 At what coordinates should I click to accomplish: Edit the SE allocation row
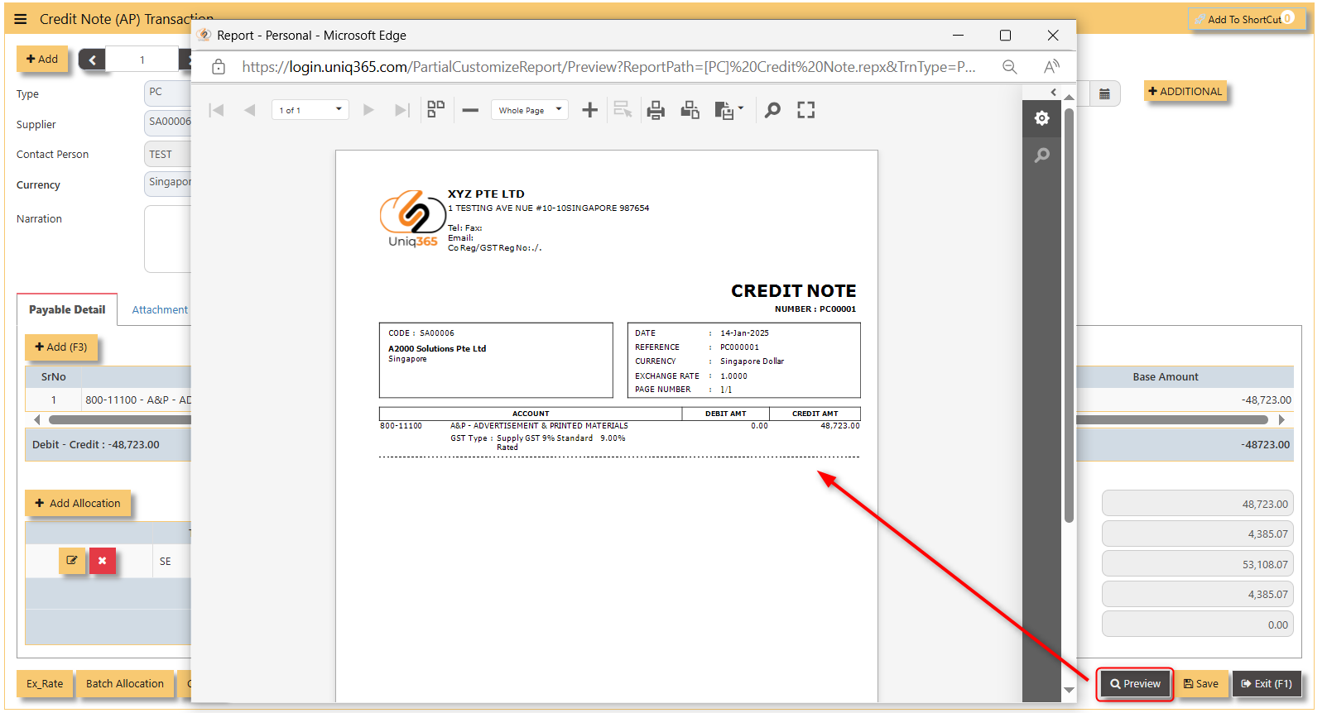pyautogui.click(x=72, y=561)
